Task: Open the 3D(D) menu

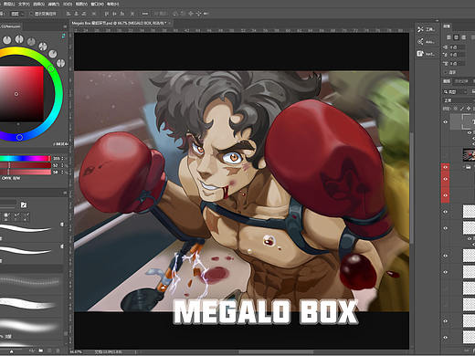Action: (68, 4)
